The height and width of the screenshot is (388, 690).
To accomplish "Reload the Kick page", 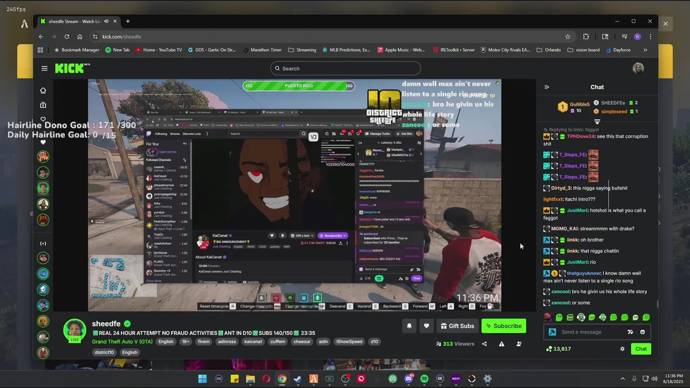I will pyautogui.click(x=66, y=37).
